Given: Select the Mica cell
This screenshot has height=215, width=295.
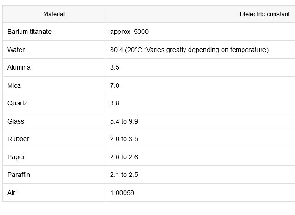Looking at the screenshot, I should [14, 85].
